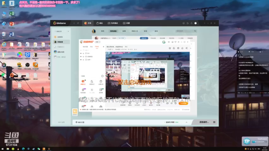Click the lock icon above the preview
This screenshot has height=151, width=269.
(174, 48)
